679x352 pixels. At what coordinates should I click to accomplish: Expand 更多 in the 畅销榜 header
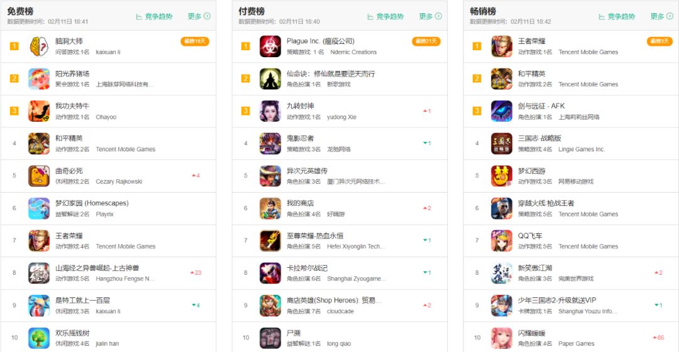(661, 16)
